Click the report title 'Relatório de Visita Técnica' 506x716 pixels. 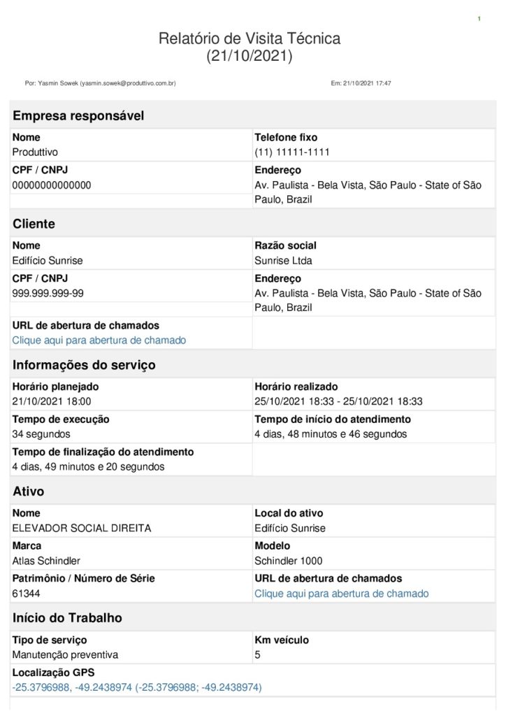[x=250, y=38]
